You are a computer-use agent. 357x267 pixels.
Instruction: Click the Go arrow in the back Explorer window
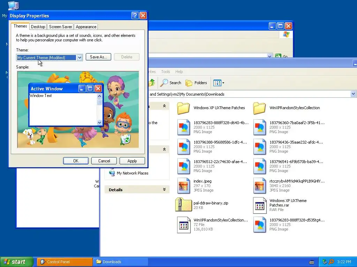(278, 56)
